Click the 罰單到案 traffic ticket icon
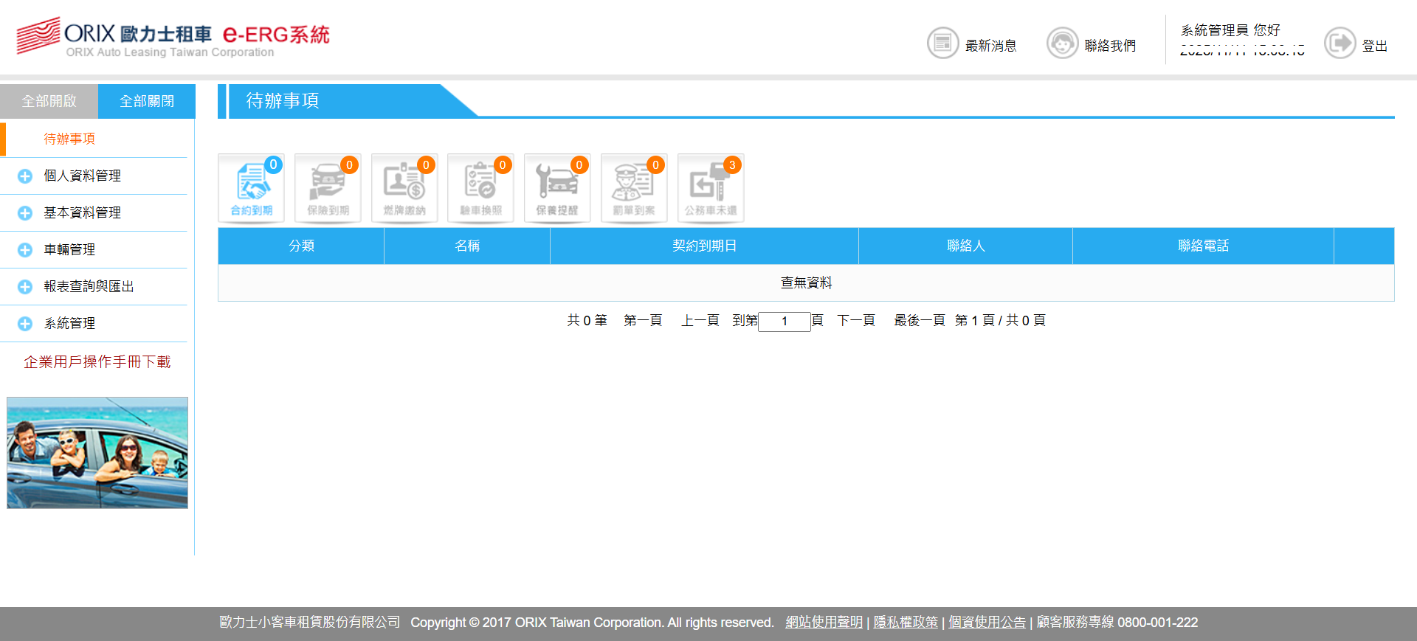 click(634, 188)
